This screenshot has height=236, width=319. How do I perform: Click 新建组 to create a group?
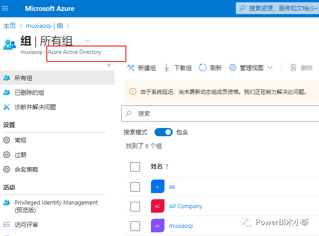click(x=142, y=68)
